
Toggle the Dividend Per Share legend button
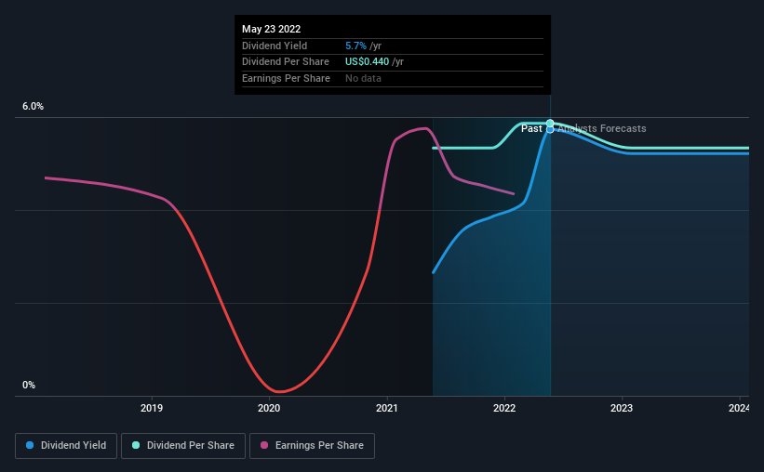pyautogui.click(x=183, y=446)
